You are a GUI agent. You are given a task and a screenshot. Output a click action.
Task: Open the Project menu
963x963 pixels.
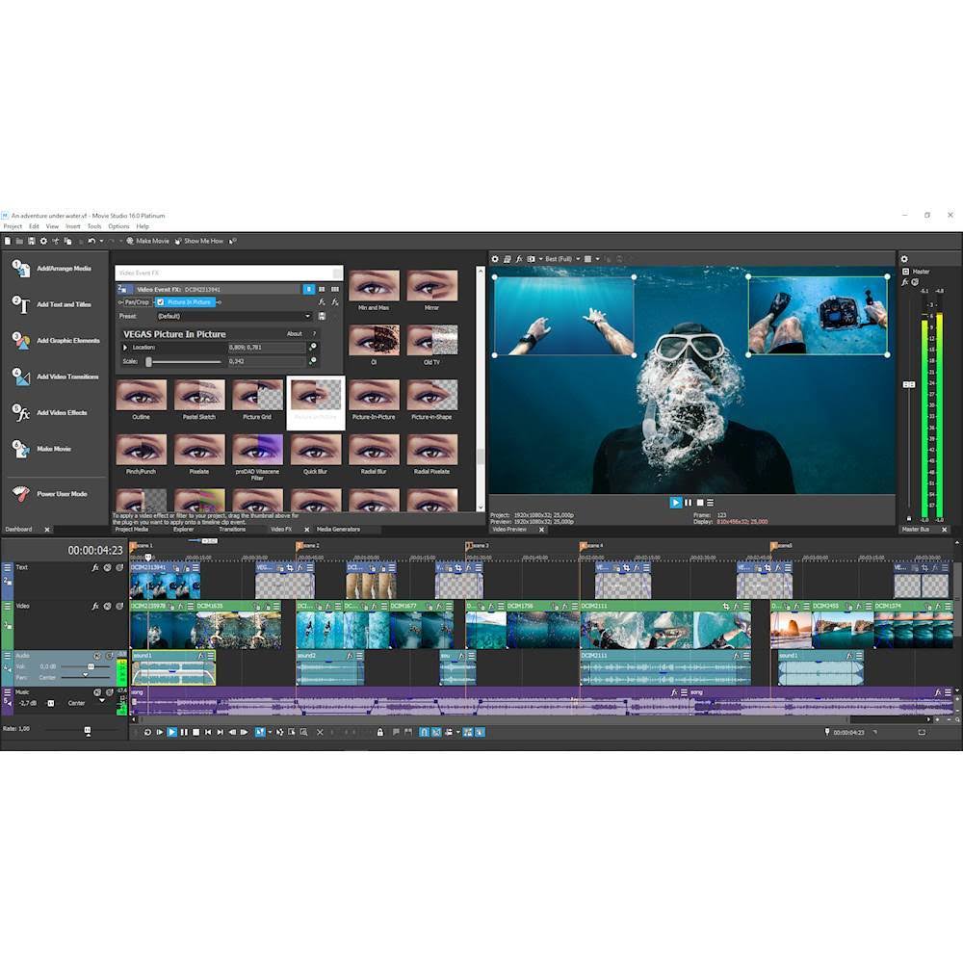click(13, 226)
